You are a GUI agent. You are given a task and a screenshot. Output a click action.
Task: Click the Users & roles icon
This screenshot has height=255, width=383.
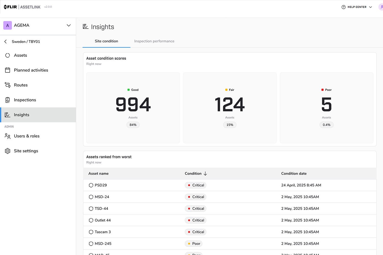point(8,136)
